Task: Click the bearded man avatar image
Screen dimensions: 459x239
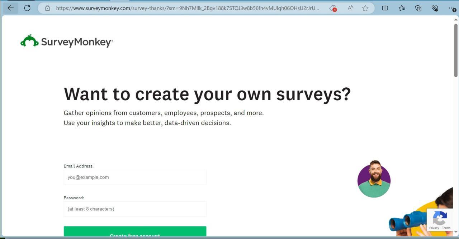Action: [x=374, y=179]
